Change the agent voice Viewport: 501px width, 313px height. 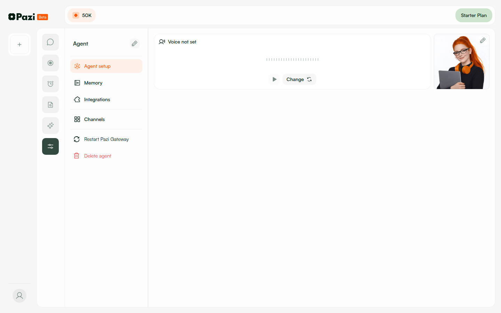click(299, 79)
